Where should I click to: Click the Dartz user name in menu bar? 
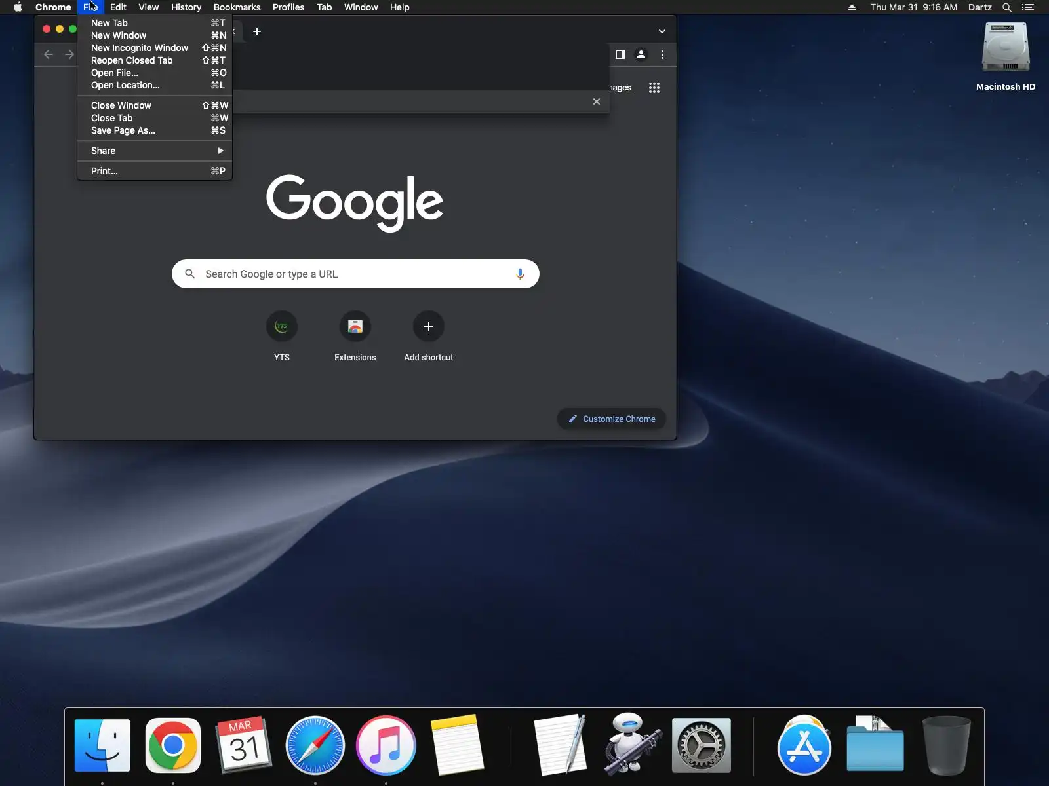980,7
